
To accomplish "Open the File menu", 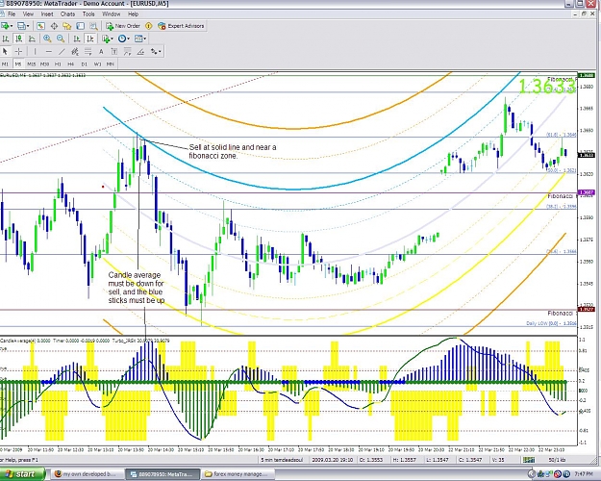I will point(12,14).
